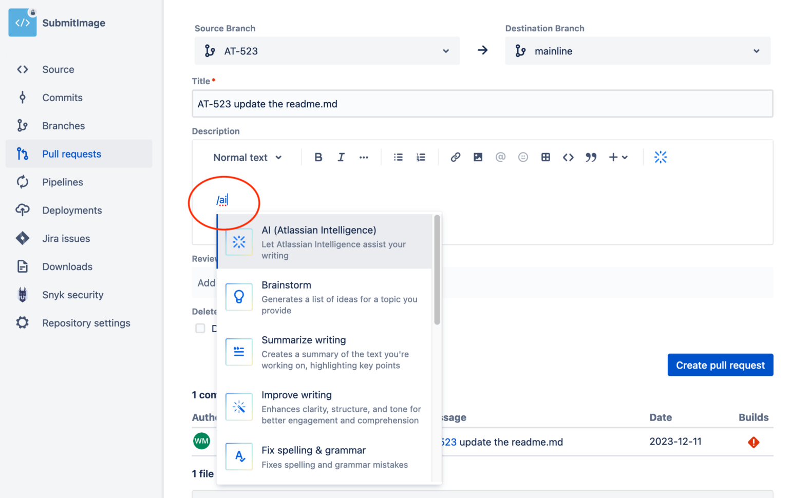Check the delete branch checkbox
This screenshot has height=498, width=789.
pos(200,328)
